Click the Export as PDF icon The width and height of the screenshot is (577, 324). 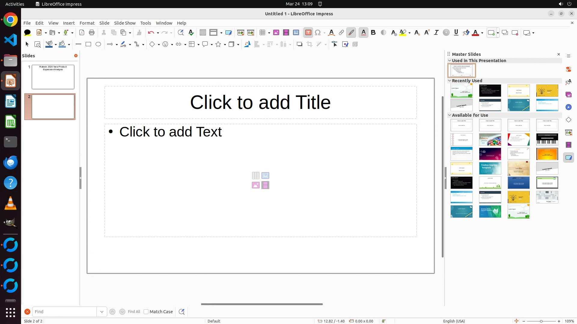point(82,33)
